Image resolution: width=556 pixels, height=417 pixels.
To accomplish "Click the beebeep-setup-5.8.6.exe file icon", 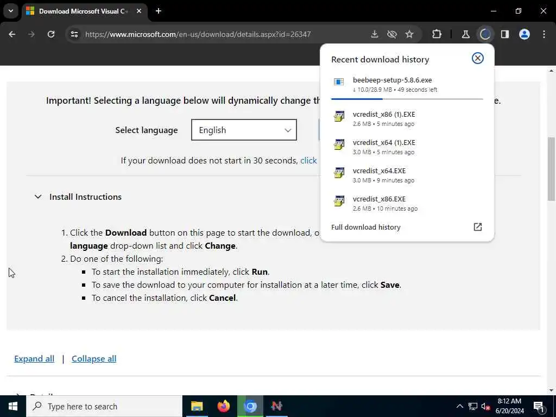I will (x=339, y=82).
